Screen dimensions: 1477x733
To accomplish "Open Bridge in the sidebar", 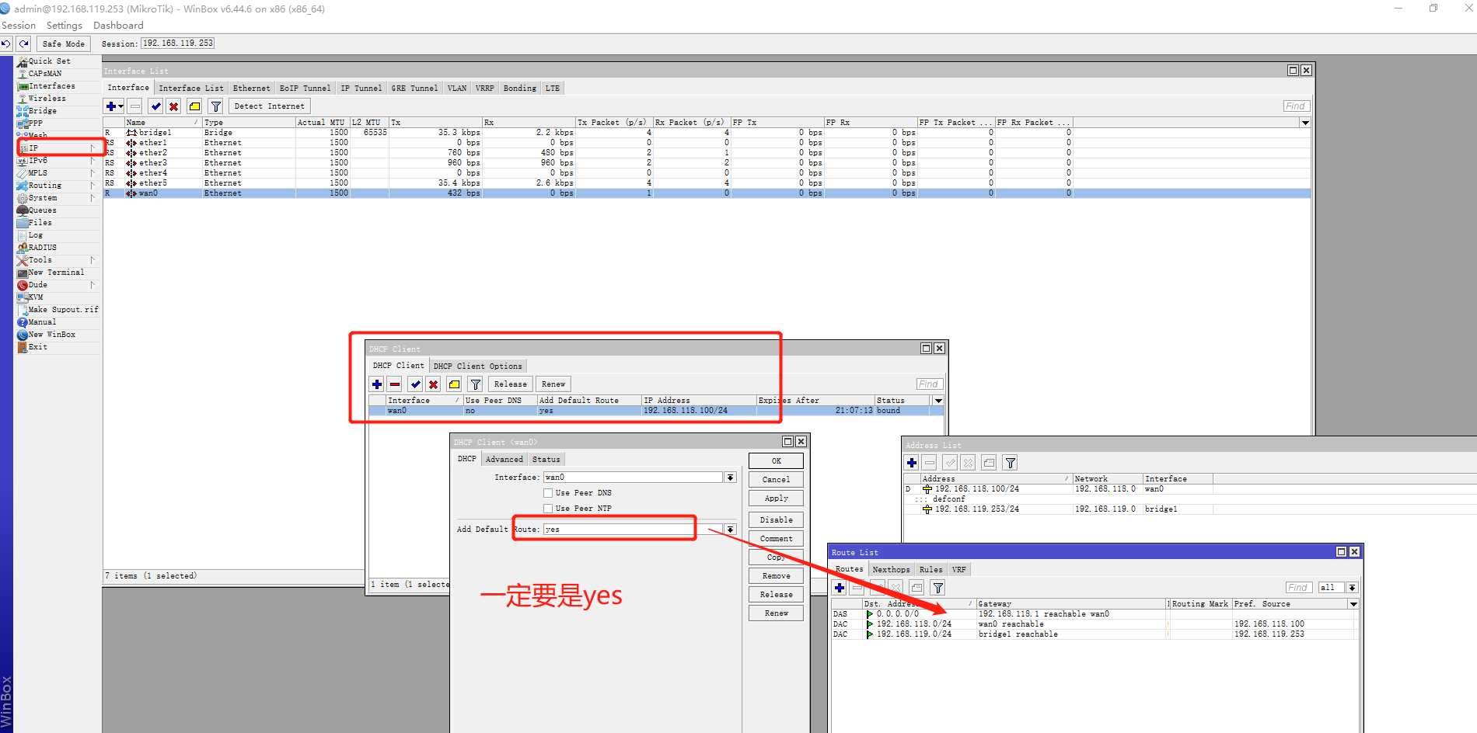I will click(42, 111).
